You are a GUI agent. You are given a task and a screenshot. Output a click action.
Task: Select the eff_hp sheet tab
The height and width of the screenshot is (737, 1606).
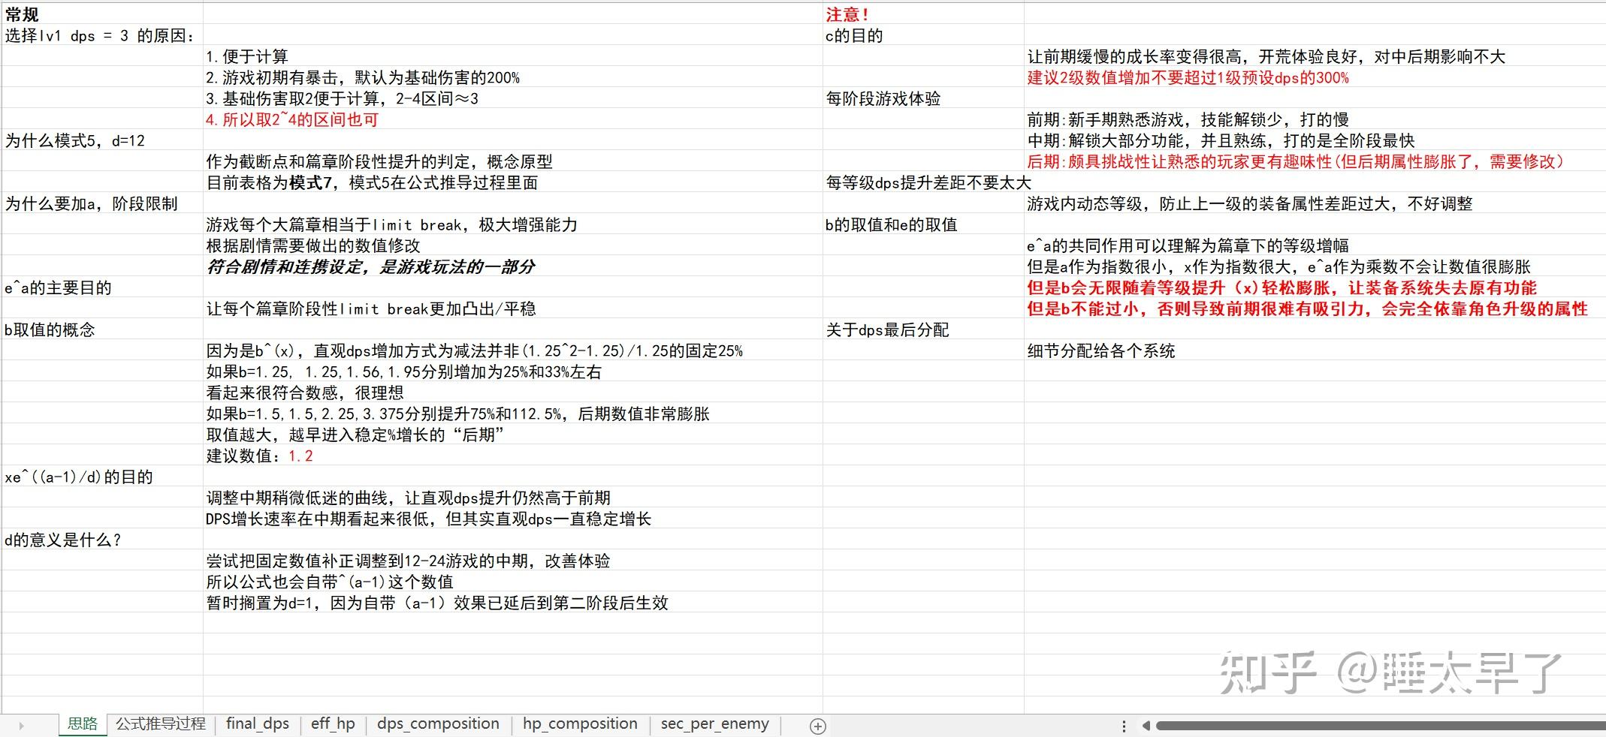(333, 723)
